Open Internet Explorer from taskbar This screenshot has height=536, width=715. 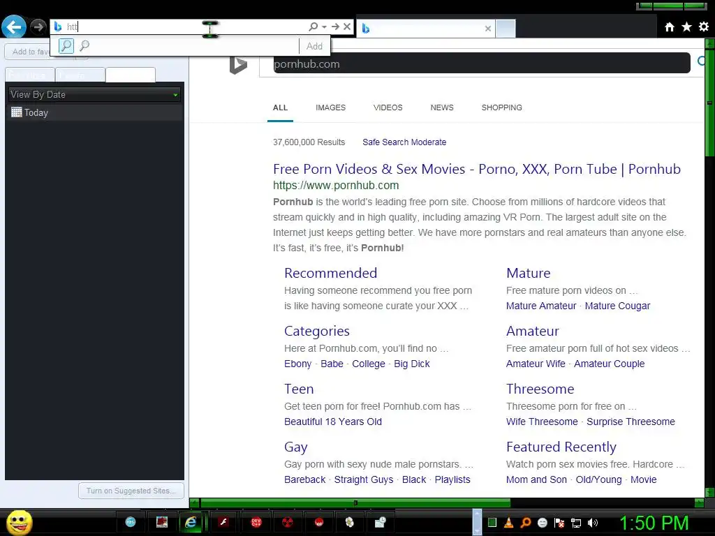pyautogui.click(x=191, y=522)
